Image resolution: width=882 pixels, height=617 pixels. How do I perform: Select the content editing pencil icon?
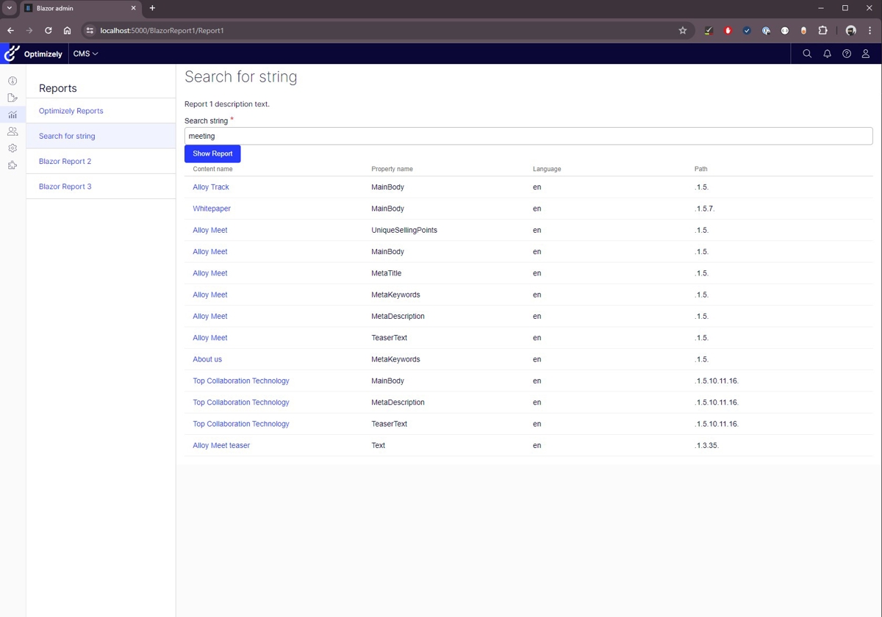coord(12,97)
